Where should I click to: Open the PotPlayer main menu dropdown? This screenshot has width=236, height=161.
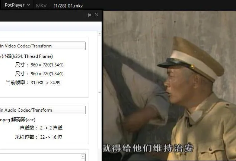click(x=17, y=5)
